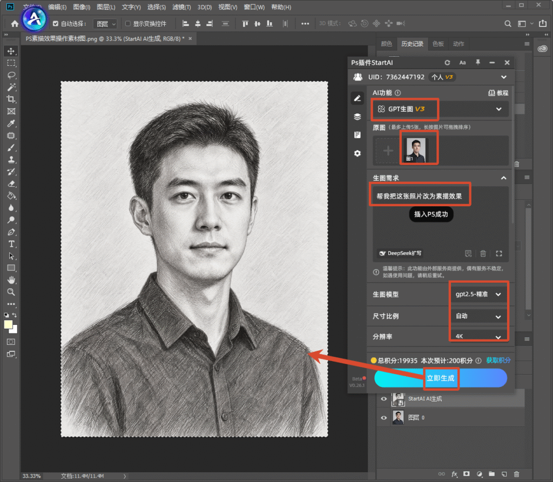Viewport: 553px width, 482px height.
Task: Open the 生图模型 gpt2.5-精准 dropdown
Action: (x=478, y=294)
